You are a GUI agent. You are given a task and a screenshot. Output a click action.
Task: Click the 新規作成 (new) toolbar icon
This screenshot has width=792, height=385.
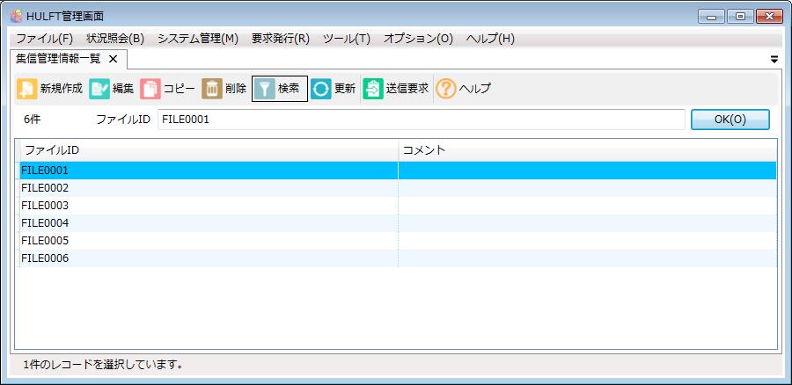coord(26,89)
